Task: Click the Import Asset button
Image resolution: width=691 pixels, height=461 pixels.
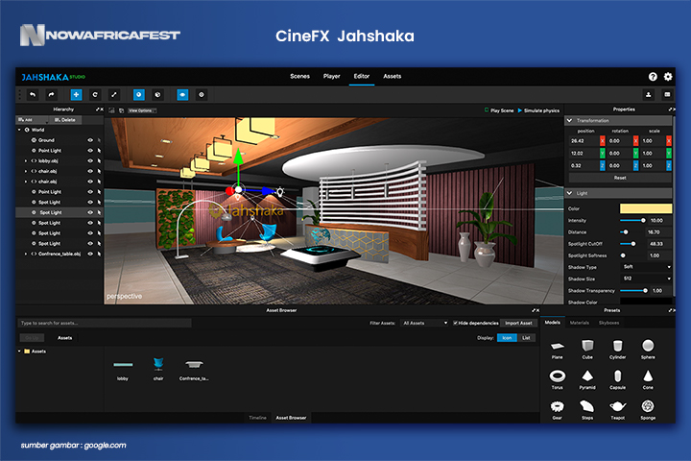Action: point(518,323)
